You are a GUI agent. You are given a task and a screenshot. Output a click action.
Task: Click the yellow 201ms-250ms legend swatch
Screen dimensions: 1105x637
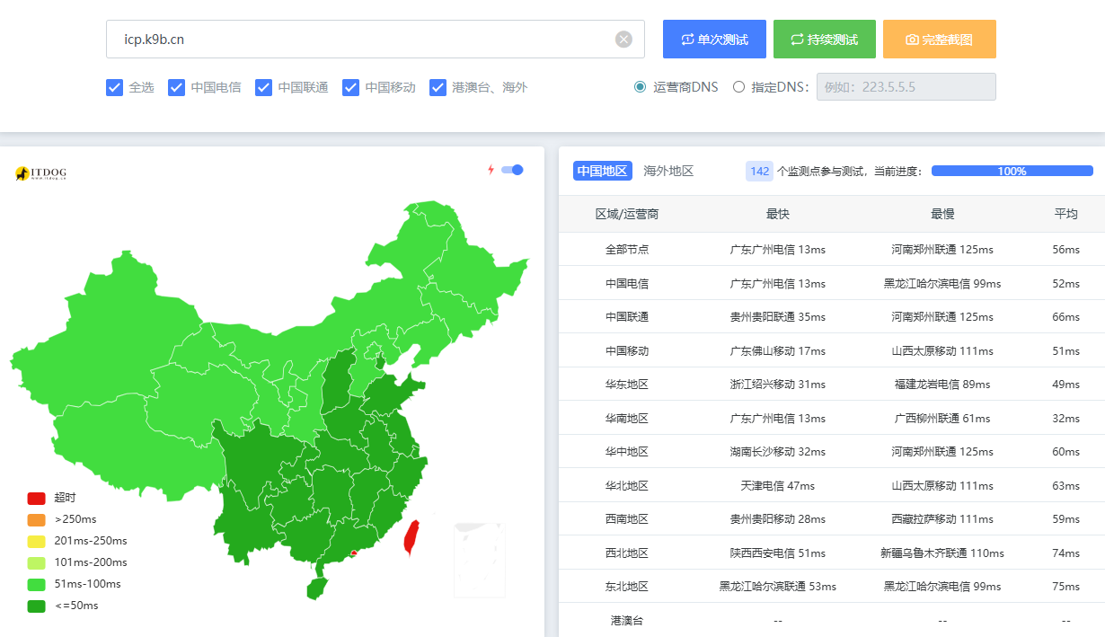click(36, 541)
